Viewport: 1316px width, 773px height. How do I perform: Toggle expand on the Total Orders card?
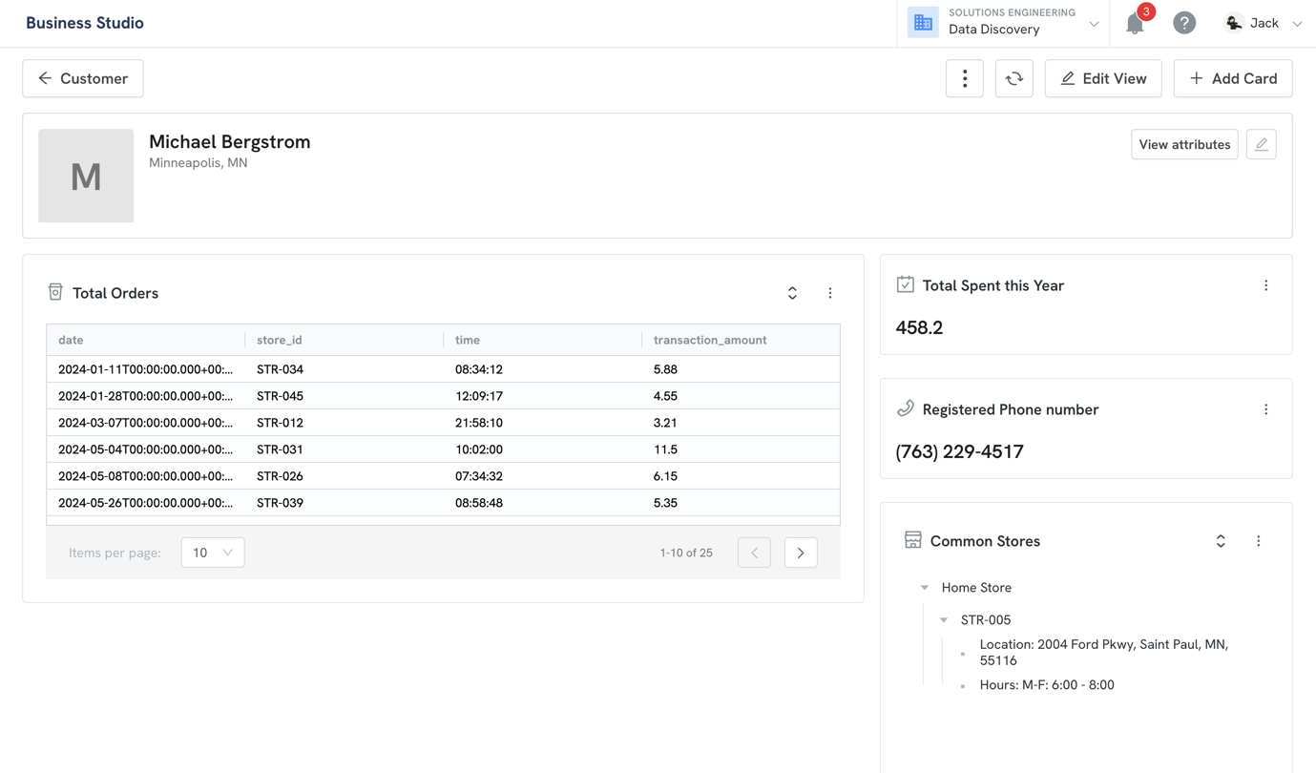(x=792, y=293)
